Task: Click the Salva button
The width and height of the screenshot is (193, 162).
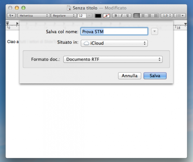Action: 155,76
